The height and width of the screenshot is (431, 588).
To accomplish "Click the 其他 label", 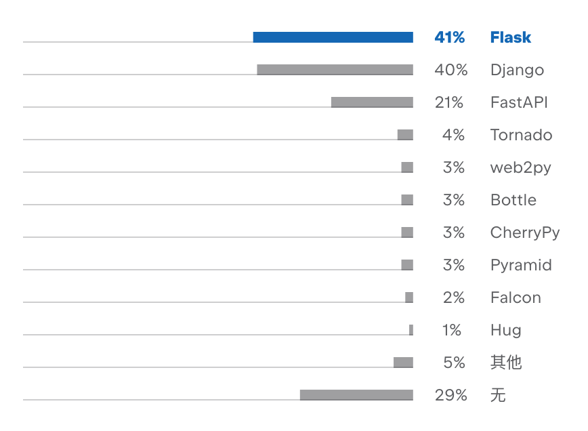I will coord(506,363).
